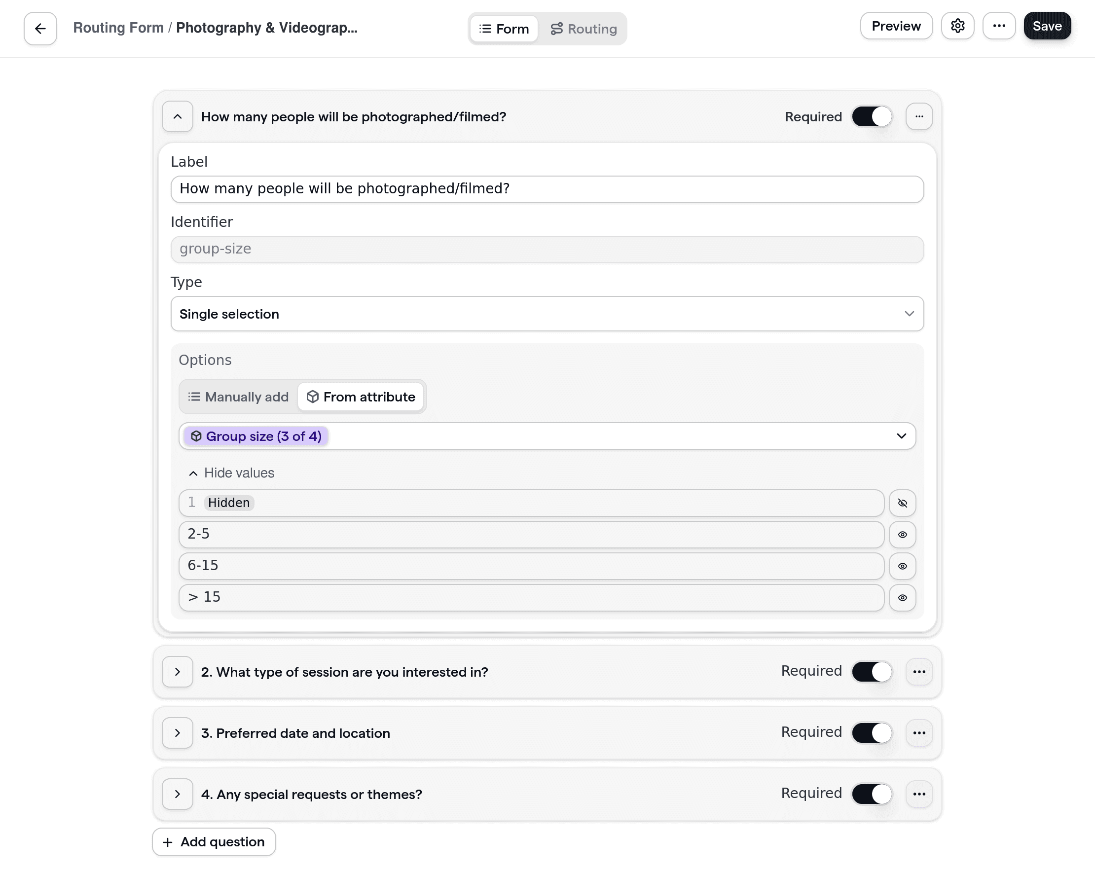This screenshot has width=1095, height=871.
Task: Expand question 3 Preferred date and location
Action: point(177,733)
